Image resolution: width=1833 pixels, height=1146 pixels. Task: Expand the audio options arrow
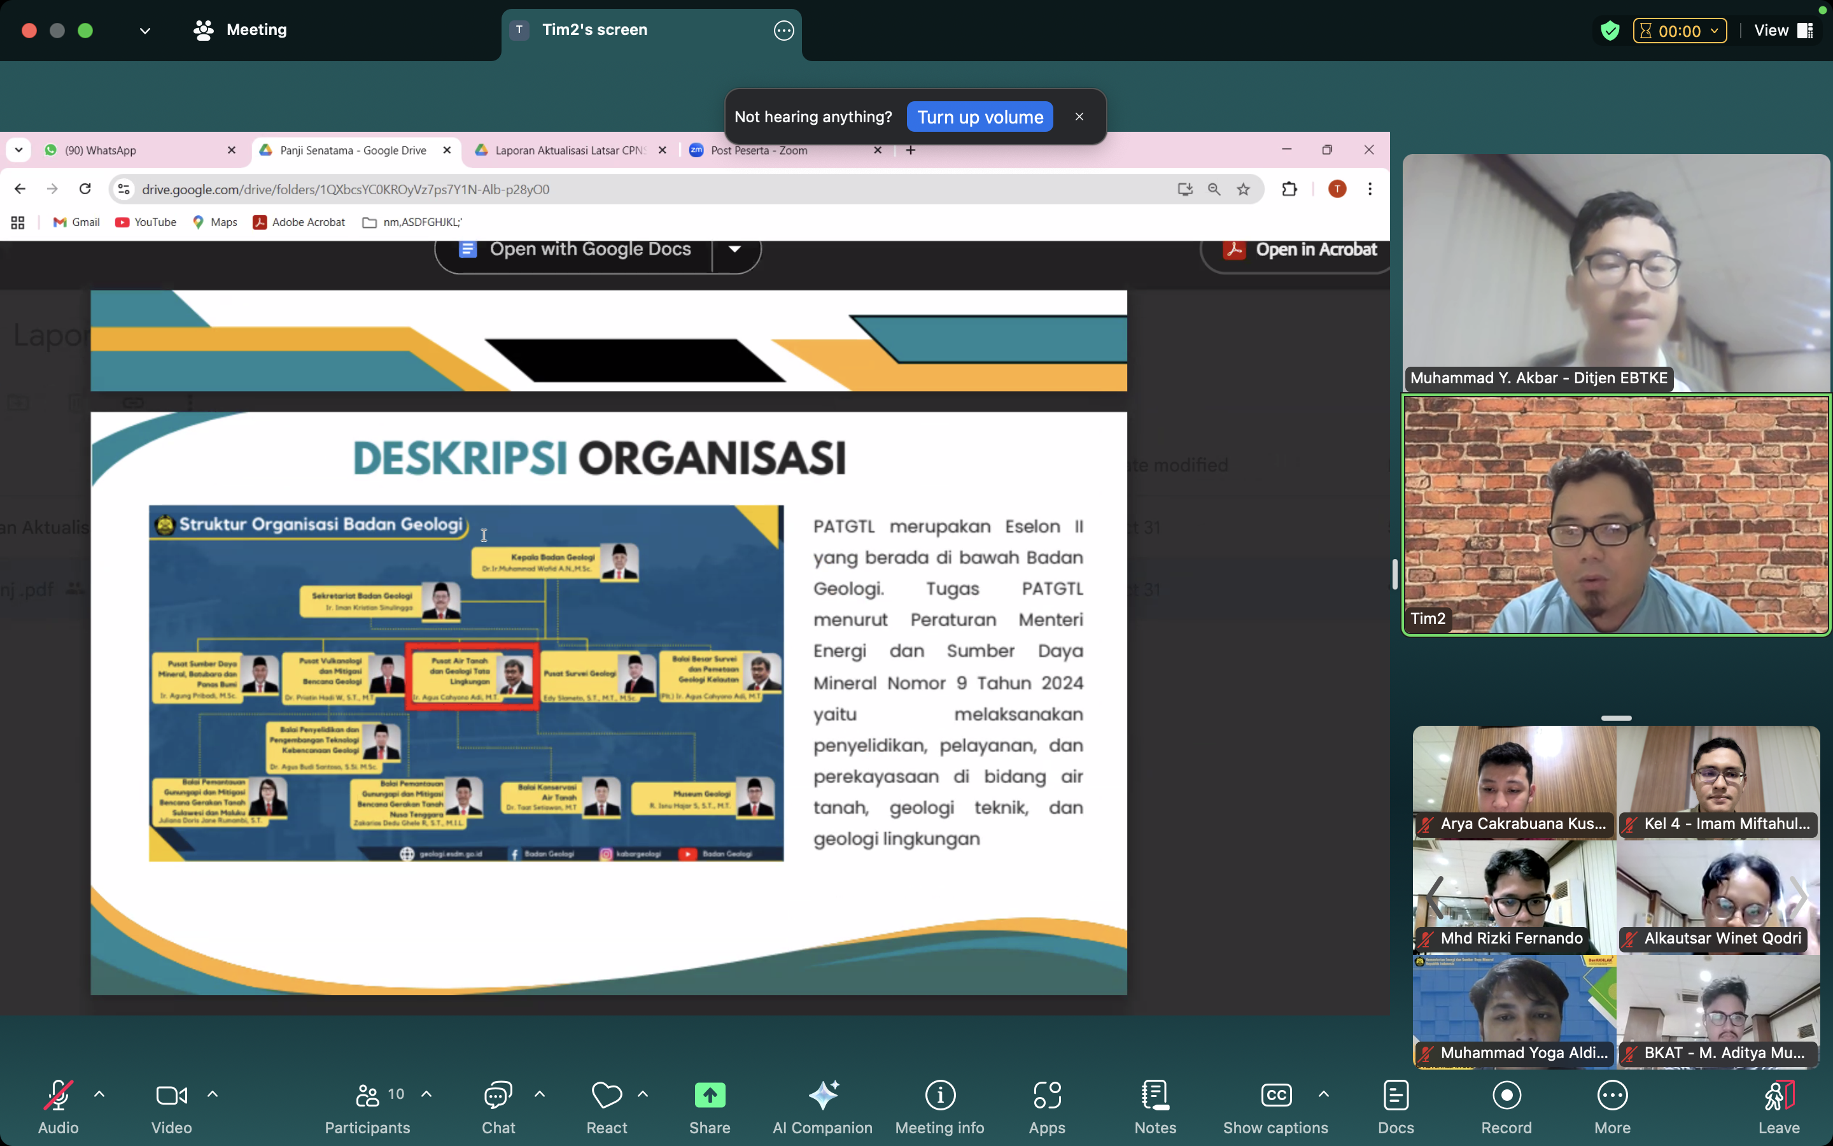point(99,1094)
